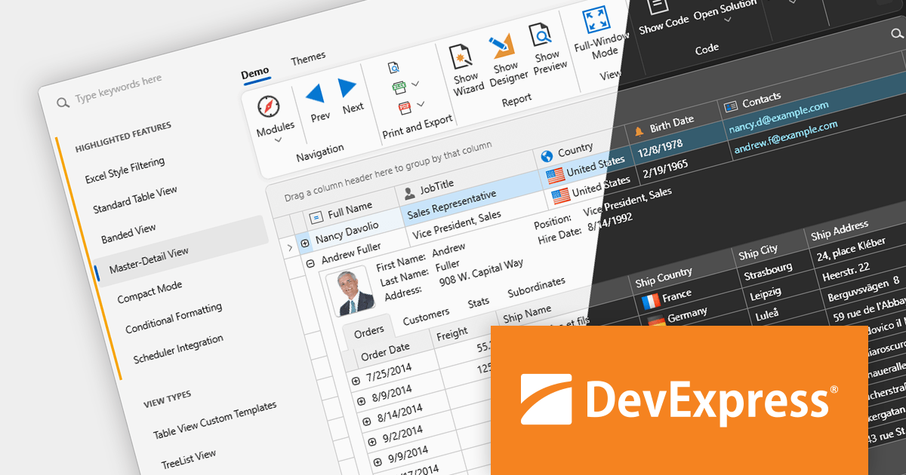Collapse the Andrew Fuller row
906x475 pixels.
coord(310,264)
